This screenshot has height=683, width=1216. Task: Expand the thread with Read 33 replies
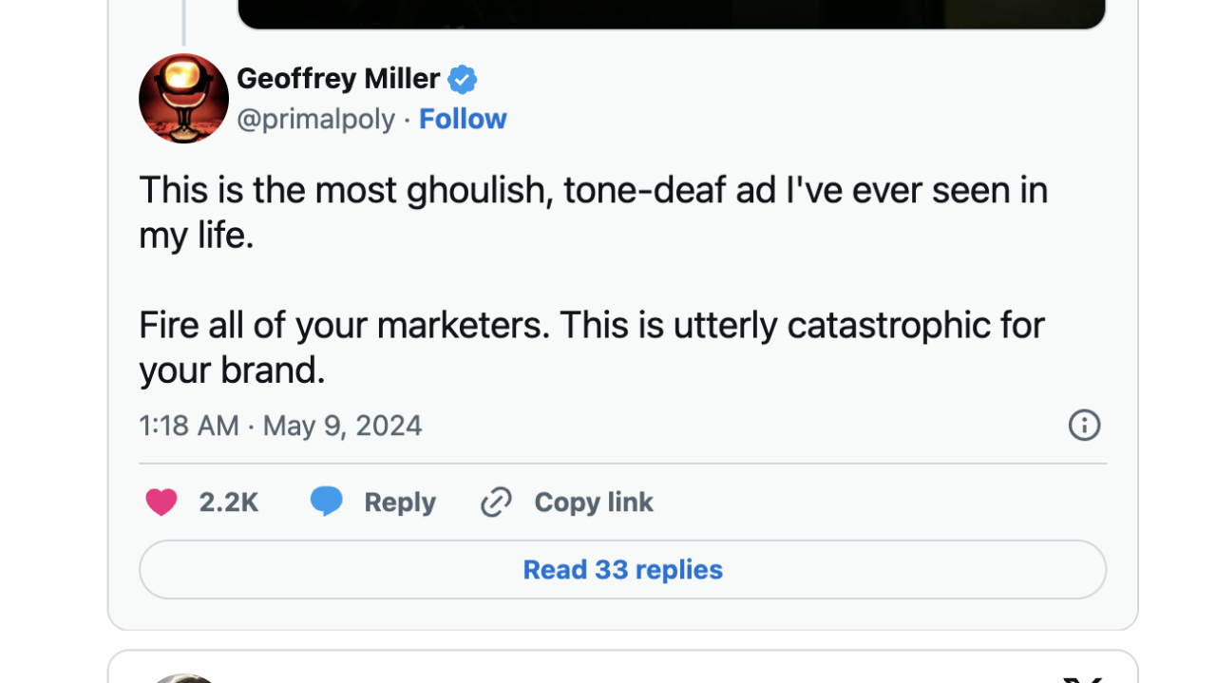tap(622, 570)
